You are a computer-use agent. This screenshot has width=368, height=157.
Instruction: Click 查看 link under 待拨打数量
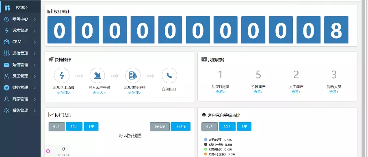pos(221,92)
